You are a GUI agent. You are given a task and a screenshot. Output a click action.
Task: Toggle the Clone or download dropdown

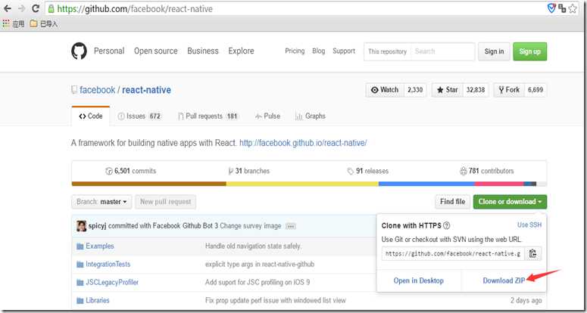click(x=510, y=202)
